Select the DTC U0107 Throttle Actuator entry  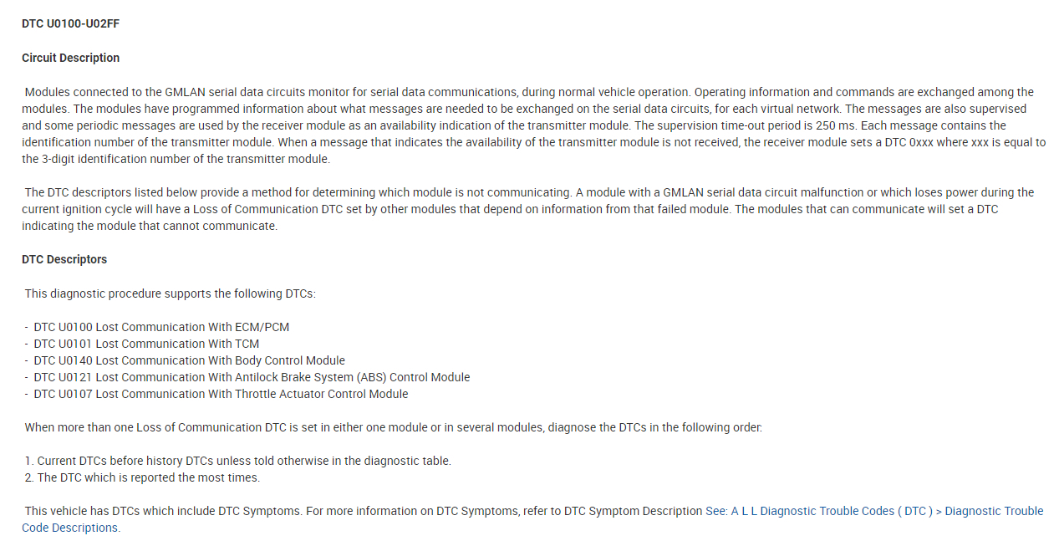click(x=221, y=394)
